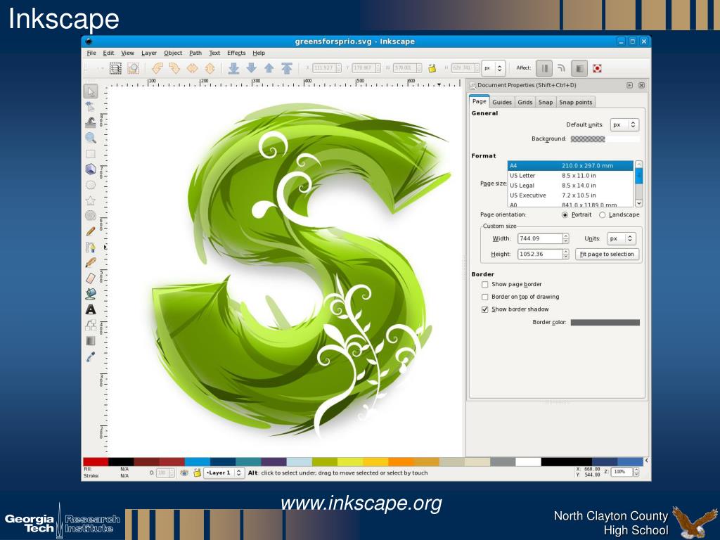The image size is (720, 540).
Task: Select the Tweak tool
Action: pyautogui.click(x=91, y=122)
